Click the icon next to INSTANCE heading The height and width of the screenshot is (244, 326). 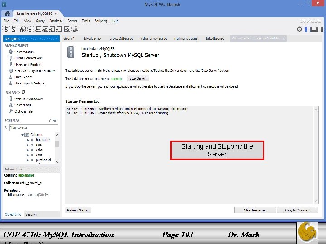tap(24, 92)
